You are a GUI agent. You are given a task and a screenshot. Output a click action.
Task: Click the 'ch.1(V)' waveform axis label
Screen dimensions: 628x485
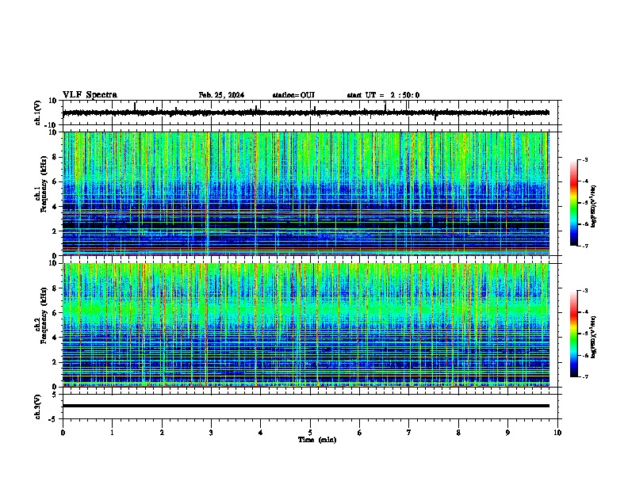pos(38,113)
